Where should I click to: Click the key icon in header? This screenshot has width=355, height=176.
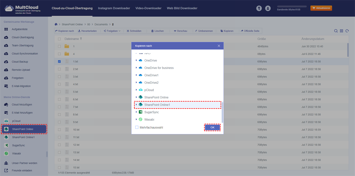pyautogui.click(x=259, y=8)
